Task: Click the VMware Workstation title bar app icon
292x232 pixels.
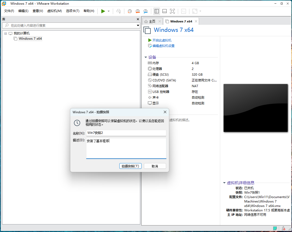Action: point(4,4)
